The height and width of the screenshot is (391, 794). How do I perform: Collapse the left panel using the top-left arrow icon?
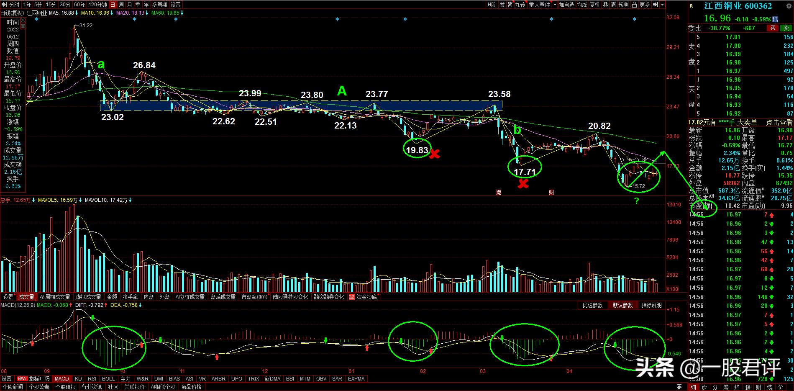[4, 5]
